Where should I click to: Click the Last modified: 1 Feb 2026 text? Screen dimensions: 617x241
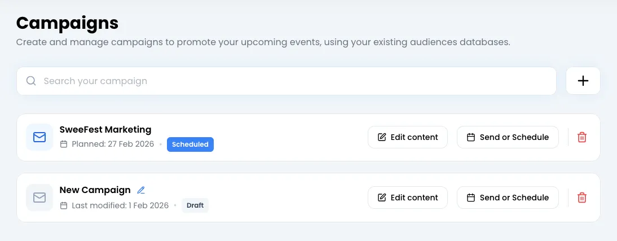pyautogui.click(x=120, y=205)
